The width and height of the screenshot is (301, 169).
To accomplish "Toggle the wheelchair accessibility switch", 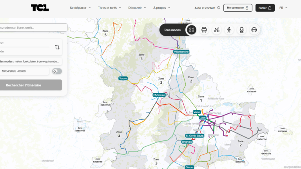I will (x=57, y=71).
